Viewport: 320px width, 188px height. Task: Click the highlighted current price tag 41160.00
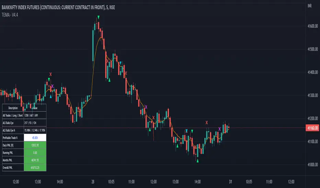pyautogui.click(x=312, y=128)
